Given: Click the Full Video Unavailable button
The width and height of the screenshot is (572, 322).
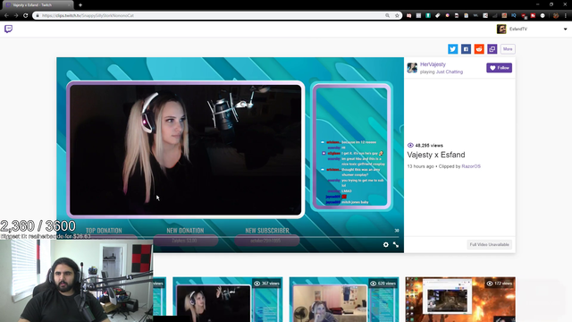Looking at the screenshot, I should pyautogui.click(x=489, y=244).
